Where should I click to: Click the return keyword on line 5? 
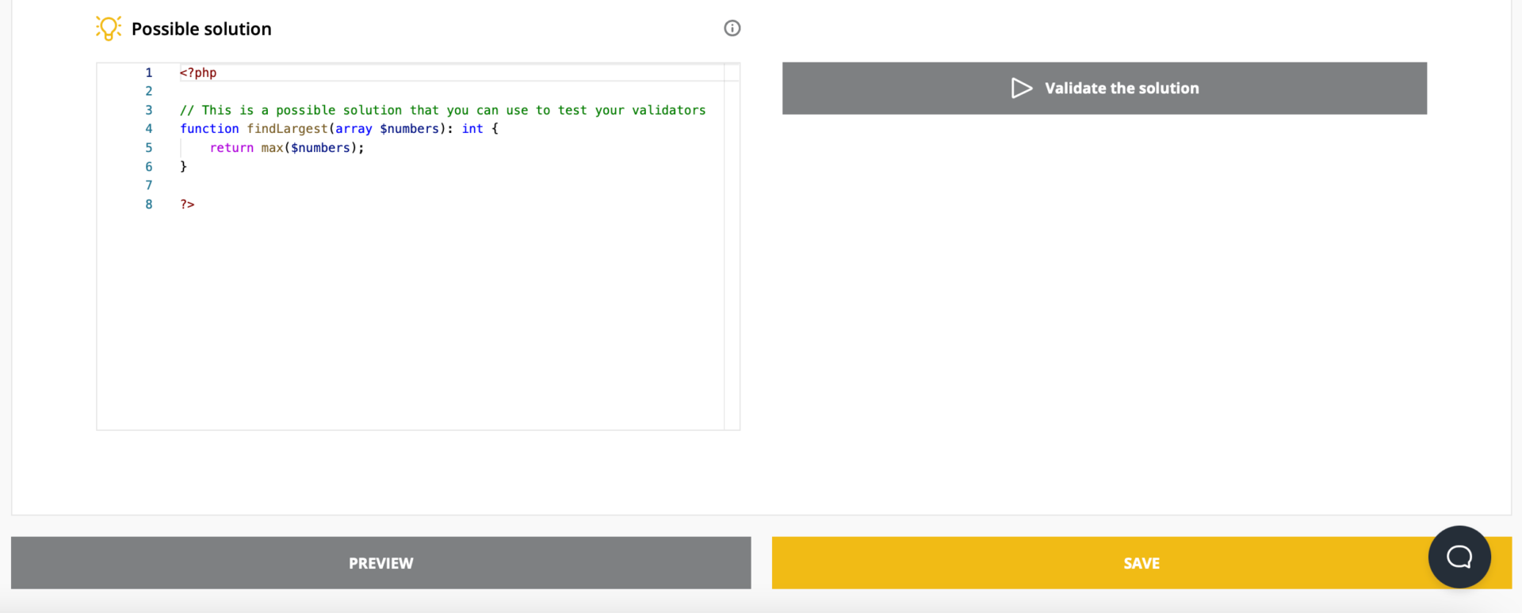coord(231,148)
